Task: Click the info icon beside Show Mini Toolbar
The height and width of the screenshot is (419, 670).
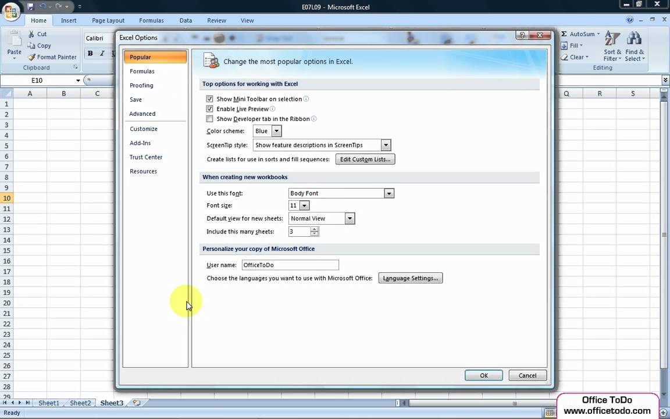Action: coord(306,99)
